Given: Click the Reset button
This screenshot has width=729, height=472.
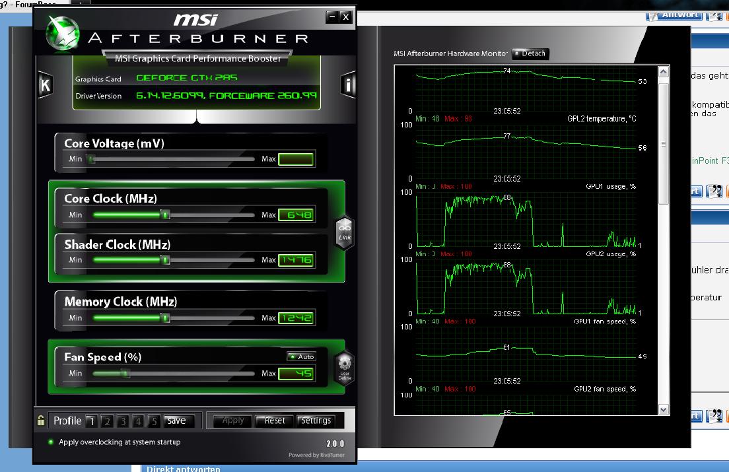Looking at the screenshot, I should [274, 421].
